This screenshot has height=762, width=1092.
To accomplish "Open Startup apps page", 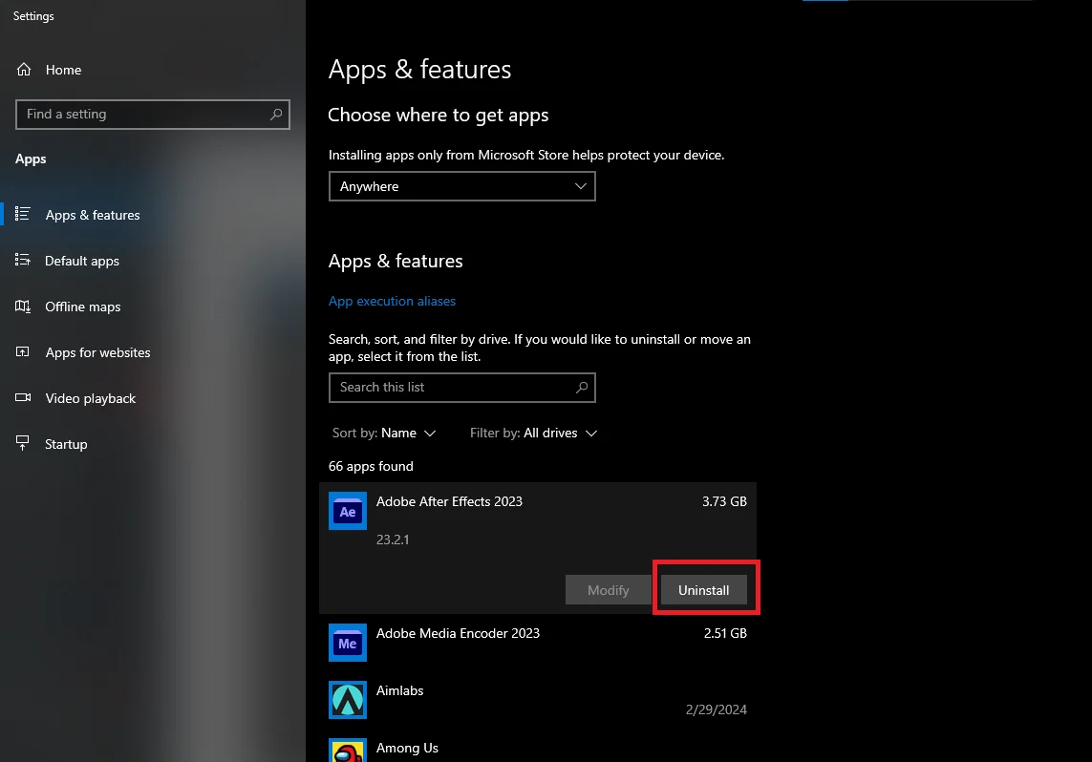I will [66, 444].
